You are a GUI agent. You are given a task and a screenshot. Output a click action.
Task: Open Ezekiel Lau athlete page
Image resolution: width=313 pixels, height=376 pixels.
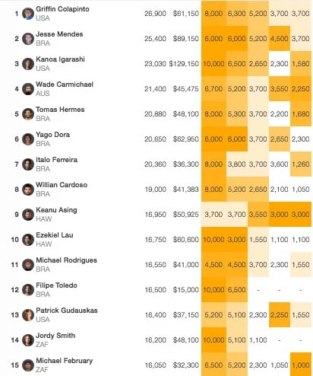pos(55,235)
